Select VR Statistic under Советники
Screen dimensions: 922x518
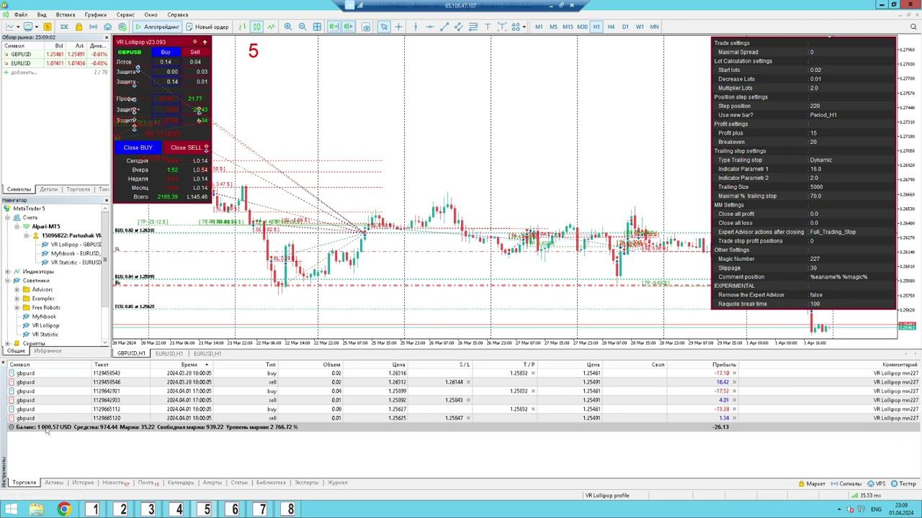pos(45,335)
